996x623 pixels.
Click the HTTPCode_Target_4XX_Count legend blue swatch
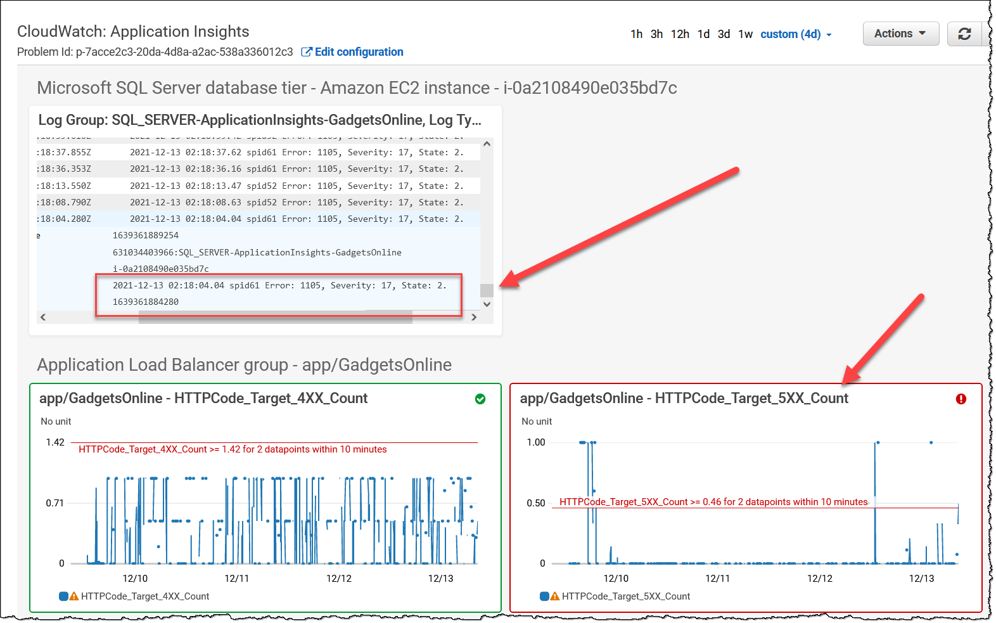point(63,596)
